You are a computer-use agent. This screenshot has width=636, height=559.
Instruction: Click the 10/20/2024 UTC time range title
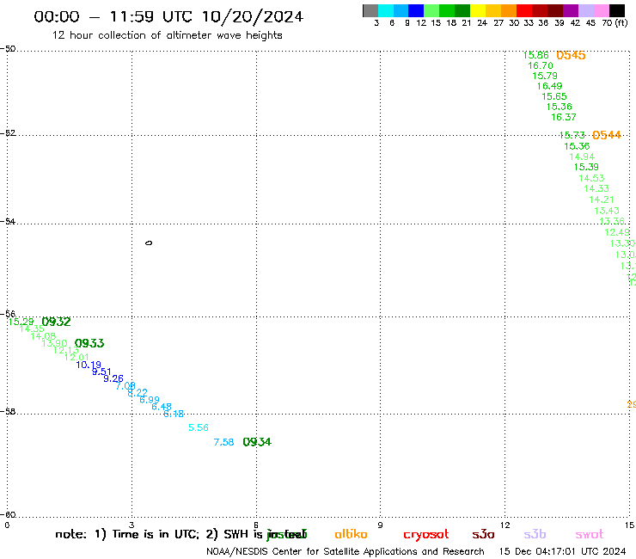(x=168, y=17)
